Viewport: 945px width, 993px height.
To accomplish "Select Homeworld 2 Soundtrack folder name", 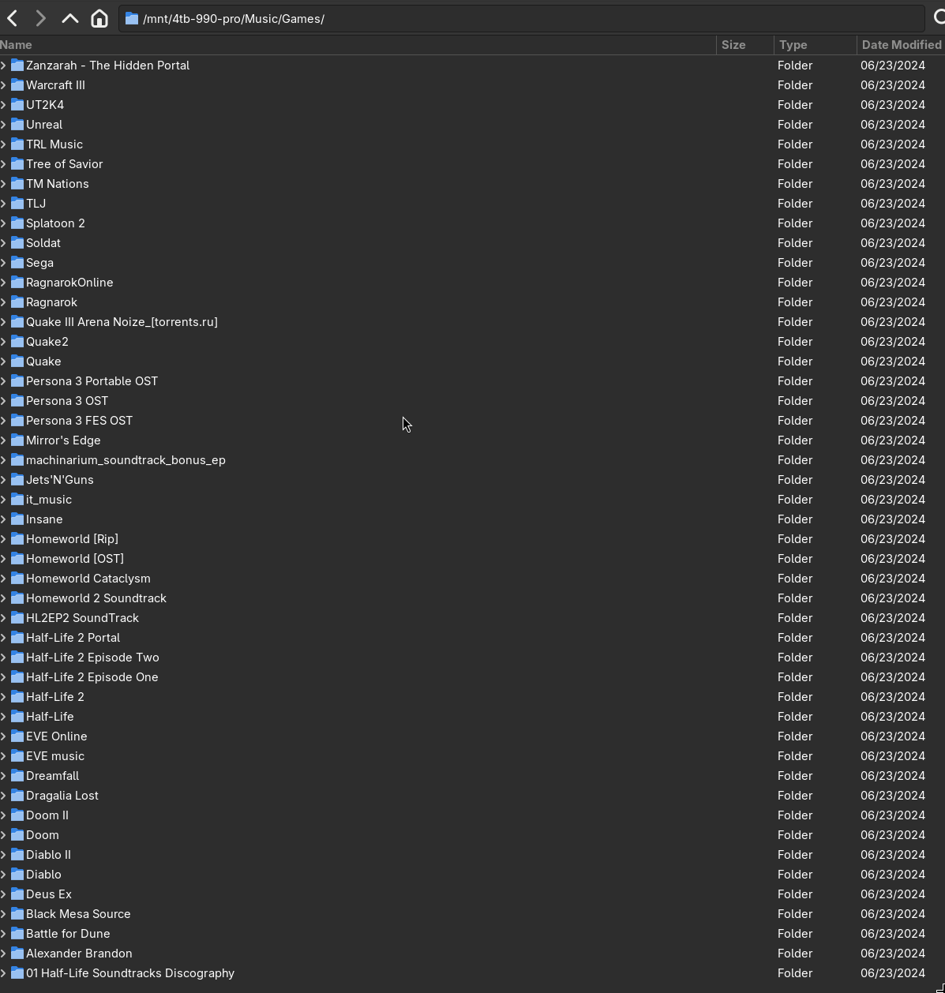I will click(96, 598).
